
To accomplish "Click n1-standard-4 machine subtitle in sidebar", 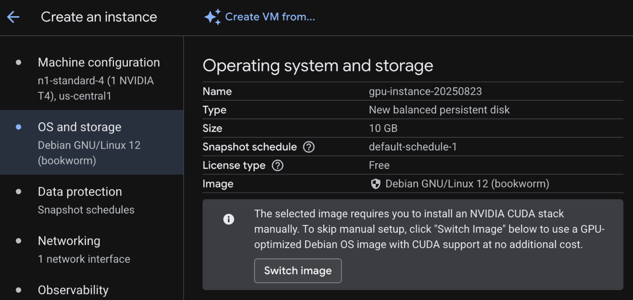I will tap(96, 88).
